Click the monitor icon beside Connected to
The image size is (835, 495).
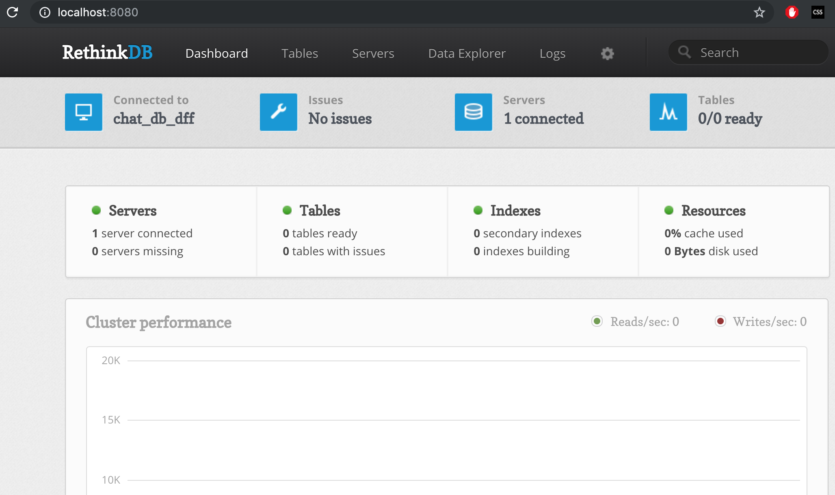tap(84, 112)
